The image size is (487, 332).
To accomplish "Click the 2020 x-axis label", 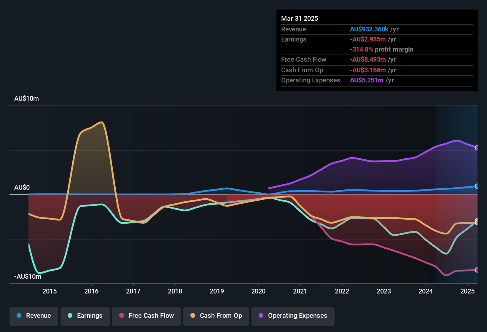I will [259, 291].
